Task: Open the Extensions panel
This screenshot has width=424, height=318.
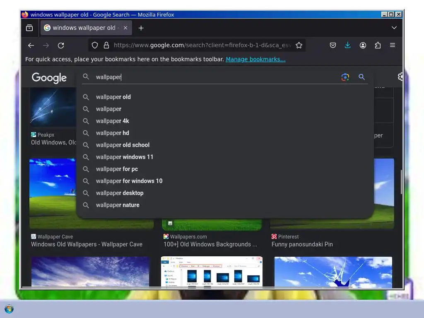Action: click(x=378, y=45)
